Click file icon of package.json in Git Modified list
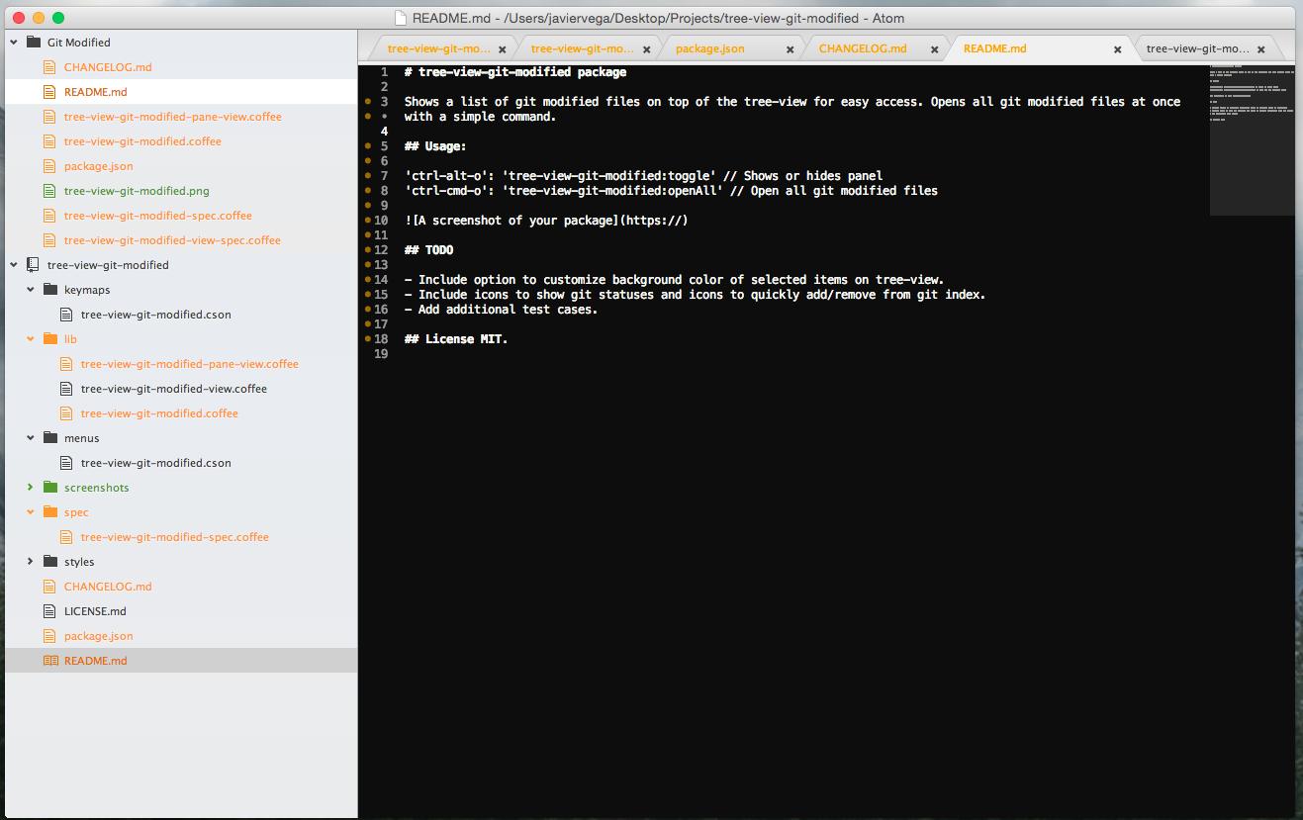1303x820 pixels. pos(49,166)
